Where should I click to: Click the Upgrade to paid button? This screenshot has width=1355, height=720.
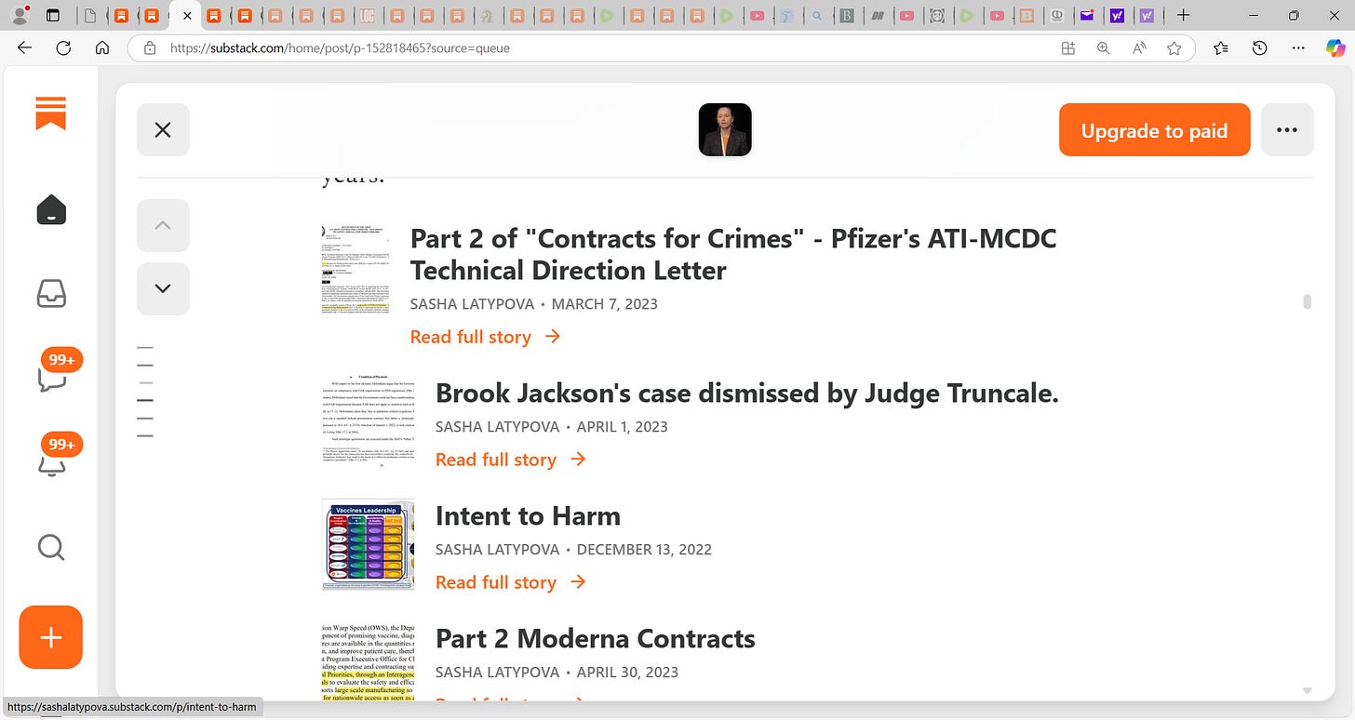(1154, 129)
